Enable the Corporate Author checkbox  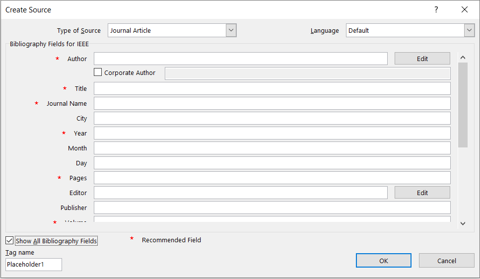click(98, 72)
